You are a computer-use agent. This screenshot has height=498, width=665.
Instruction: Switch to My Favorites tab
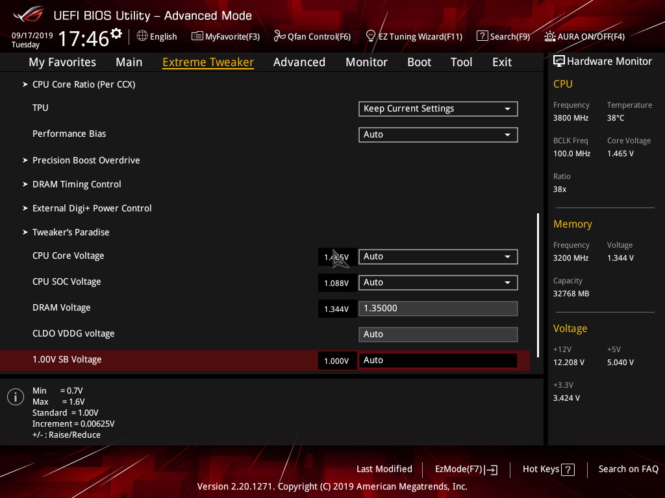click(62, 62)
